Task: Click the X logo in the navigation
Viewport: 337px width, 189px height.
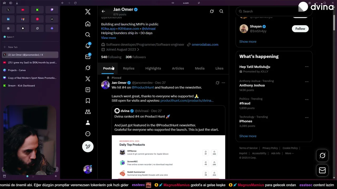Action: [88, 12]
